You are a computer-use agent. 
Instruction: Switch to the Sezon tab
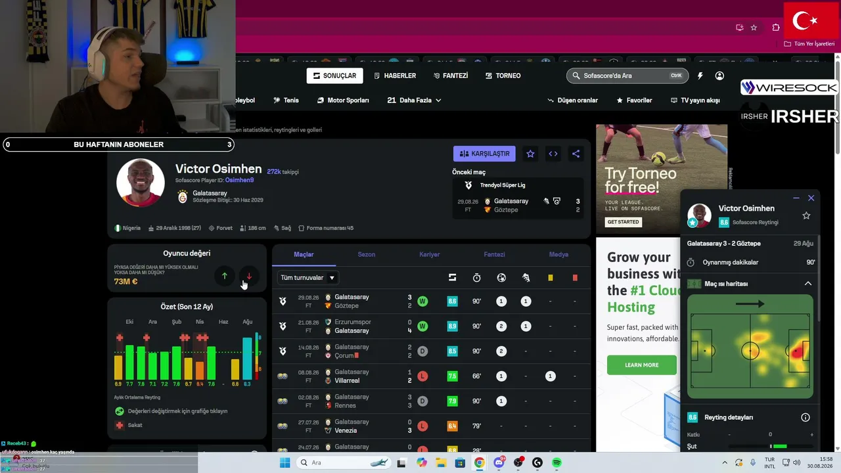pyautogui.click(x=367, y=254)
